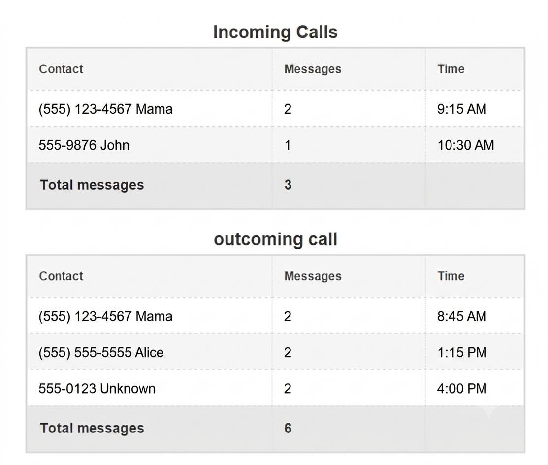Select Messages header in Incoming Calls table
The image size is (548, 465).
click(313, 69)
